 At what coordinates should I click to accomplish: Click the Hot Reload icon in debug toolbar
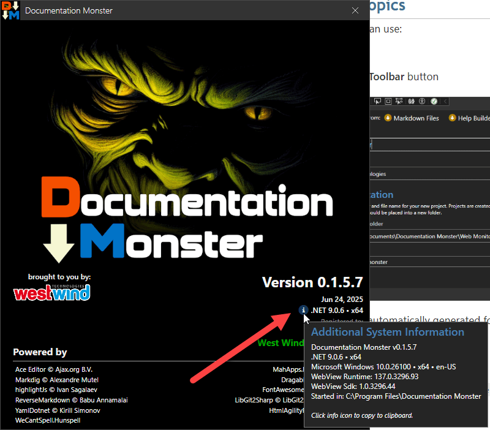click(411, 101)
